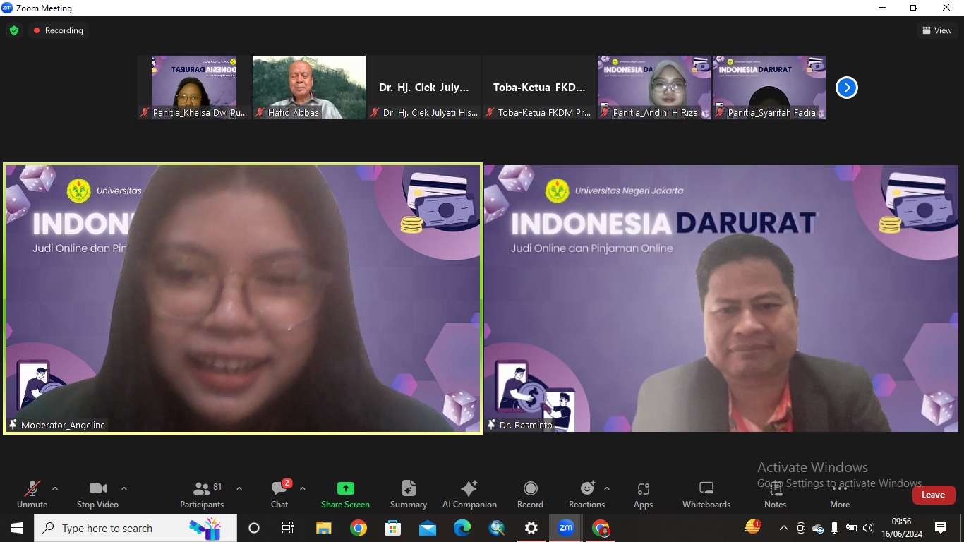This screenshot has height=542, width=964.
Task: Open the Reactions picker
Action: pyautogui.click(x=586, y=494)
